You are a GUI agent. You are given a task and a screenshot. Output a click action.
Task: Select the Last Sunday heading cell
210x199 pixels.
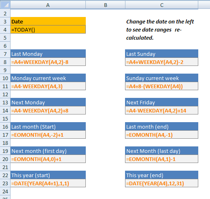161,54
